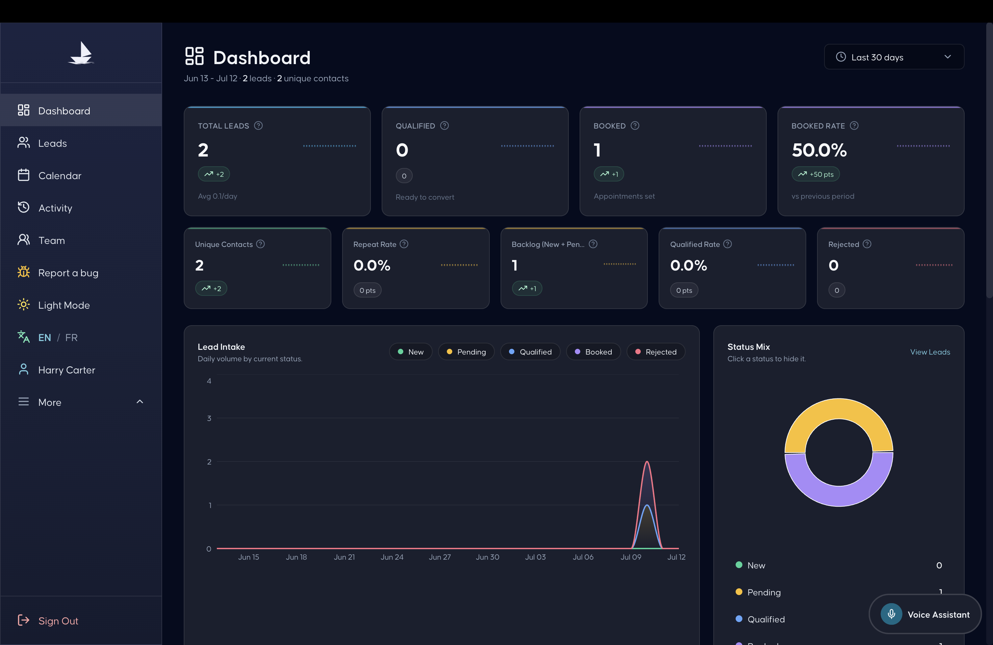Show the Qualified Rate info icon
This screenshot has height=645, width=993.
(x=727, y=244)
